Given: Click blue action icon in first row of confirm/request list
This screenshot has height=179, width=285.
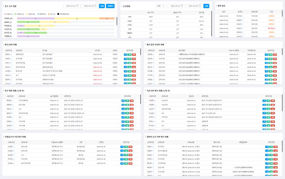Looking at the screenshot, I should [125, 55].
